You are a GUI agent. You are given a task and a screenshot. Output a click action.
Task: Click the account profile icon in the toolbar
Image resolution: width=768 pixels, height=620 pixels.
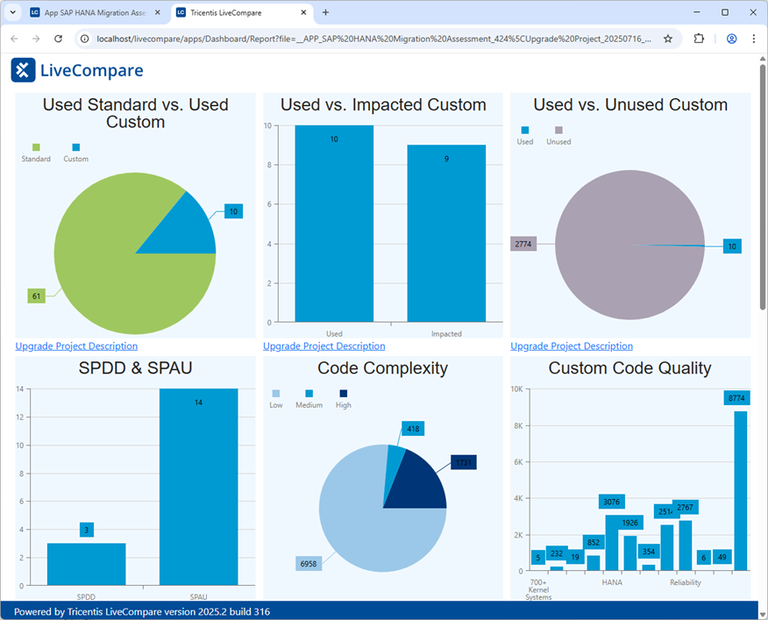click(x=731, y=39)
